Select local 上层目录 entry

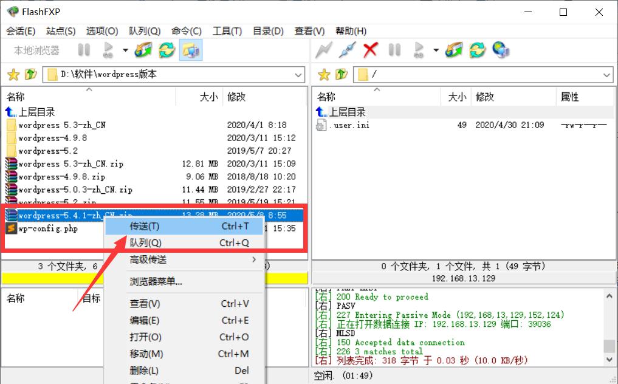point(30,112)
